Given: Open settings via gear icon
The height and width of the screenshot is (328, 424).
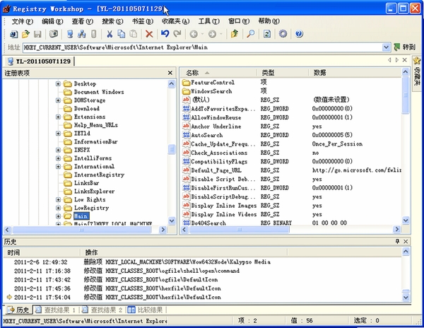Looking at the screenshot, I should (x=283, y=34).
